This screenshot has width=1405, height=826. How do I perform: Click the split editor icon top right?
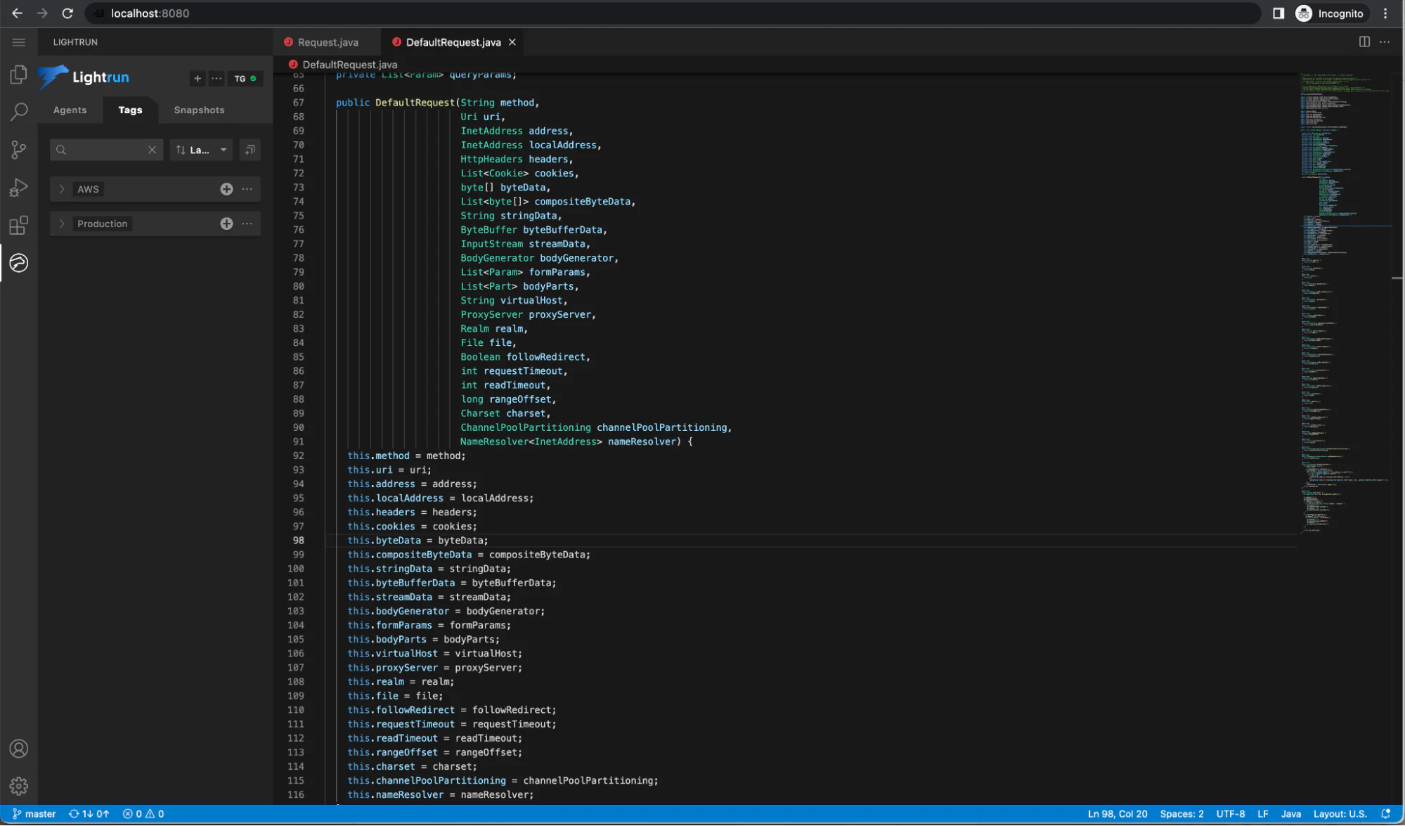click(1364, 42)
